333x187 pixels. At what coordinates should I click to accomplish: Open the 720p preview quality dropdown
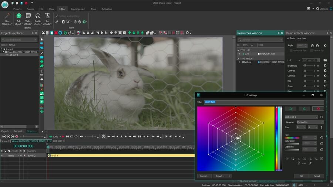(x=60, y=136)
